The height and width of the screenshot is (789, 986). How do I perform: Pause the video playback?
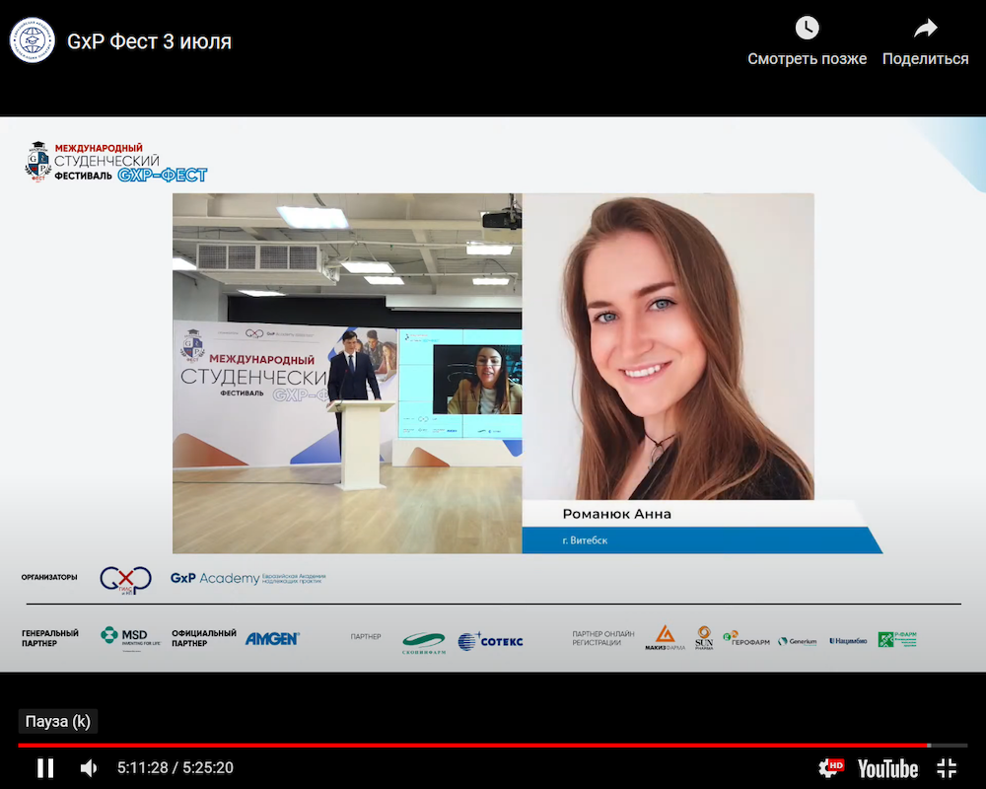point(45,767)
